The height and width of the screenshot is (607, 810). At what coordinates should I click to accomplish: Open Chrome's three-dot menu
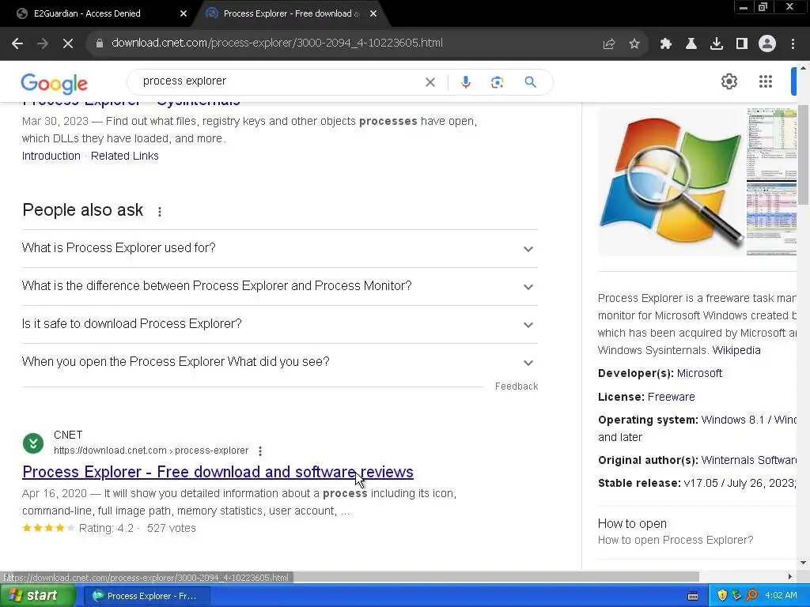793,44
